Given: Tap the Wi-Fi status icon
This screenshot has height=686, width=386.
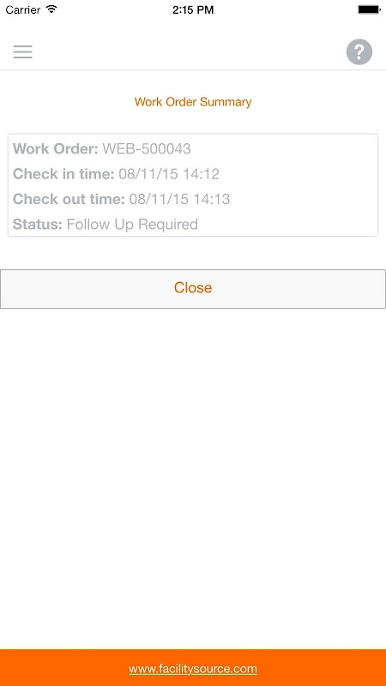Looking at the screenshot, I should 51,9.
